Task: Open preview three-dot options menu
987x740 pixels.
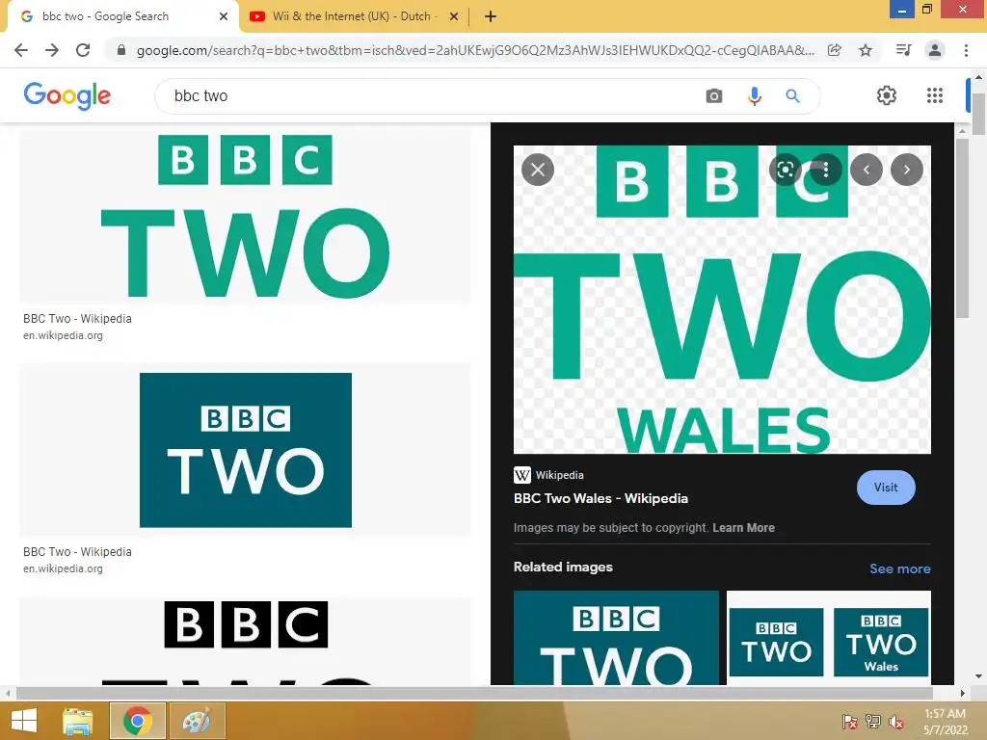Action: pyautogui.click(x=826, y=170)
